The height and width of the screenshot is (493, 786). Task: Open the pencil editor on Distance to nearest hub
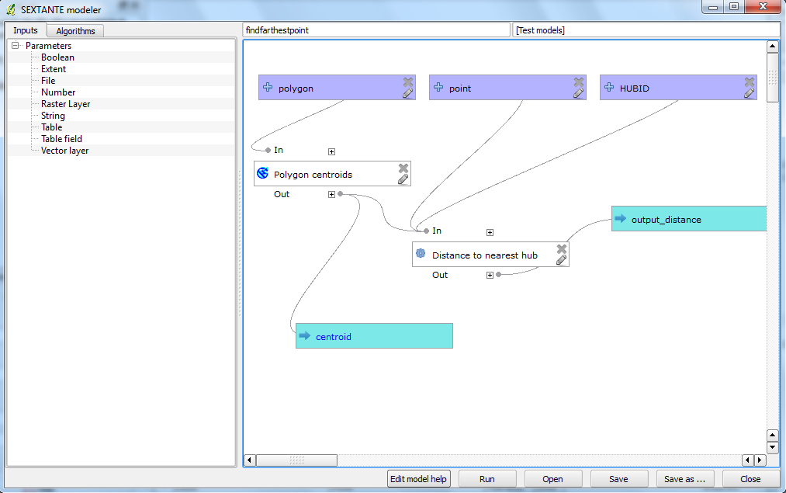point(561,260)
